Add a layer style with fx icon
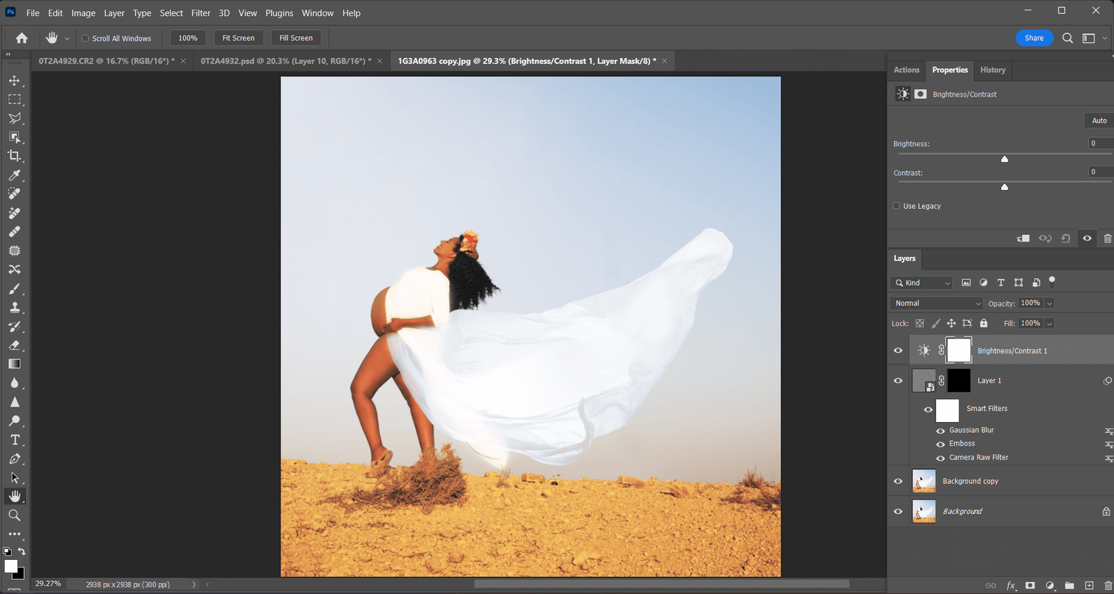Image resolution: width=1114 pixels, height=594 pixels. (x=1011, y=586)
